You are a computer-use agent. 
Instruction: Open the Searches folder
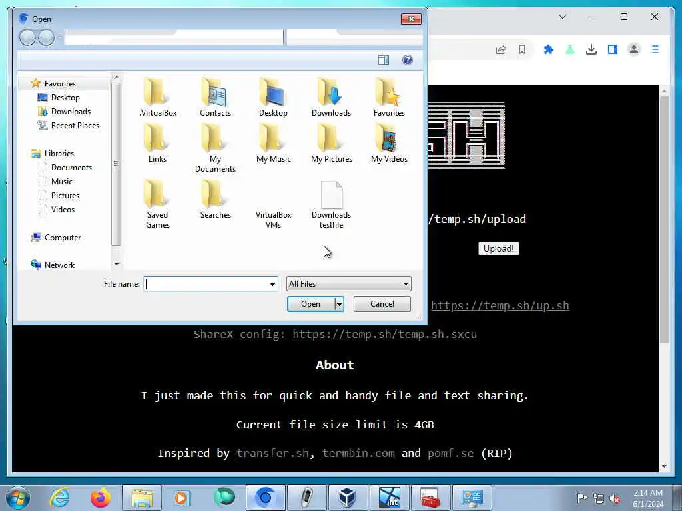215,200
